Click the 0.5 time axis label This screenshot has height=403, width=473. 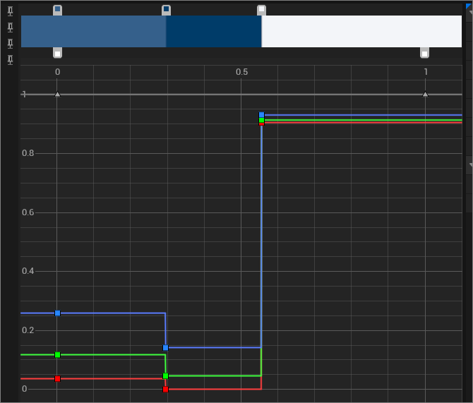241,72
